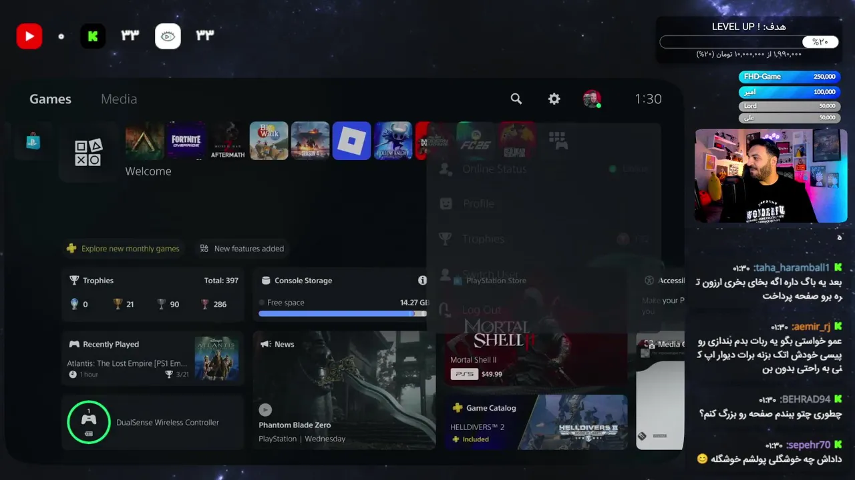Click the New features added button
Image resolution: width=855 pixels, height=480 pixels.
pos(242,249)
